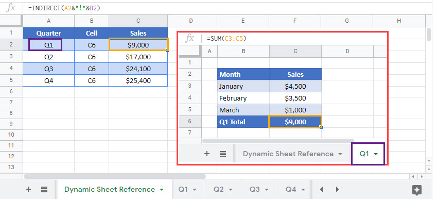Viewport: 437px width, 199px height.
Task: Click the fx icon beside the INDIRECT formula
Action: tap(11, 8)
